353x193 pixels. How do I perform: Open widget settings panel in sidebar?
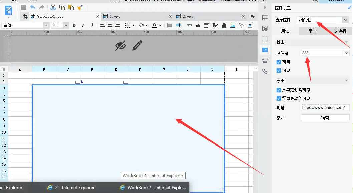[265, 50]
